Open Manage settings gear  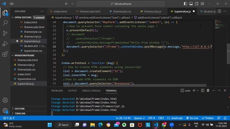[5, 111]
